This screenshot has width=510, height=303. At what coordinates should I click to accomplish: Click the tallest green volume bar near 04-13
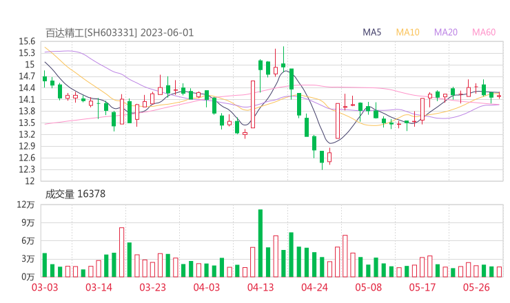pos(261,243)
